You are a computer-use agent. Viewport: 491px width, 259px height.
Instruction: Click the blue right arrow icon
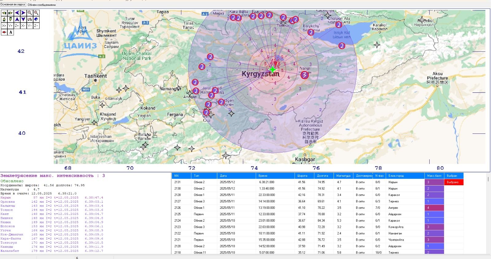click(x=23, y=13)
